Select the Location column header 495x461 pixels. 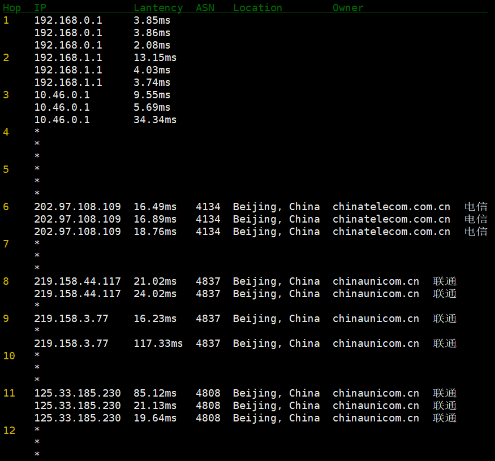257,8
